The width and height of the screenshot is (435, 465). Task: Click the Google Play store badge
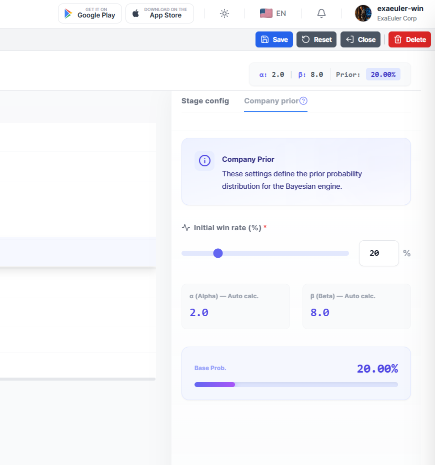[x=90, y=13]
